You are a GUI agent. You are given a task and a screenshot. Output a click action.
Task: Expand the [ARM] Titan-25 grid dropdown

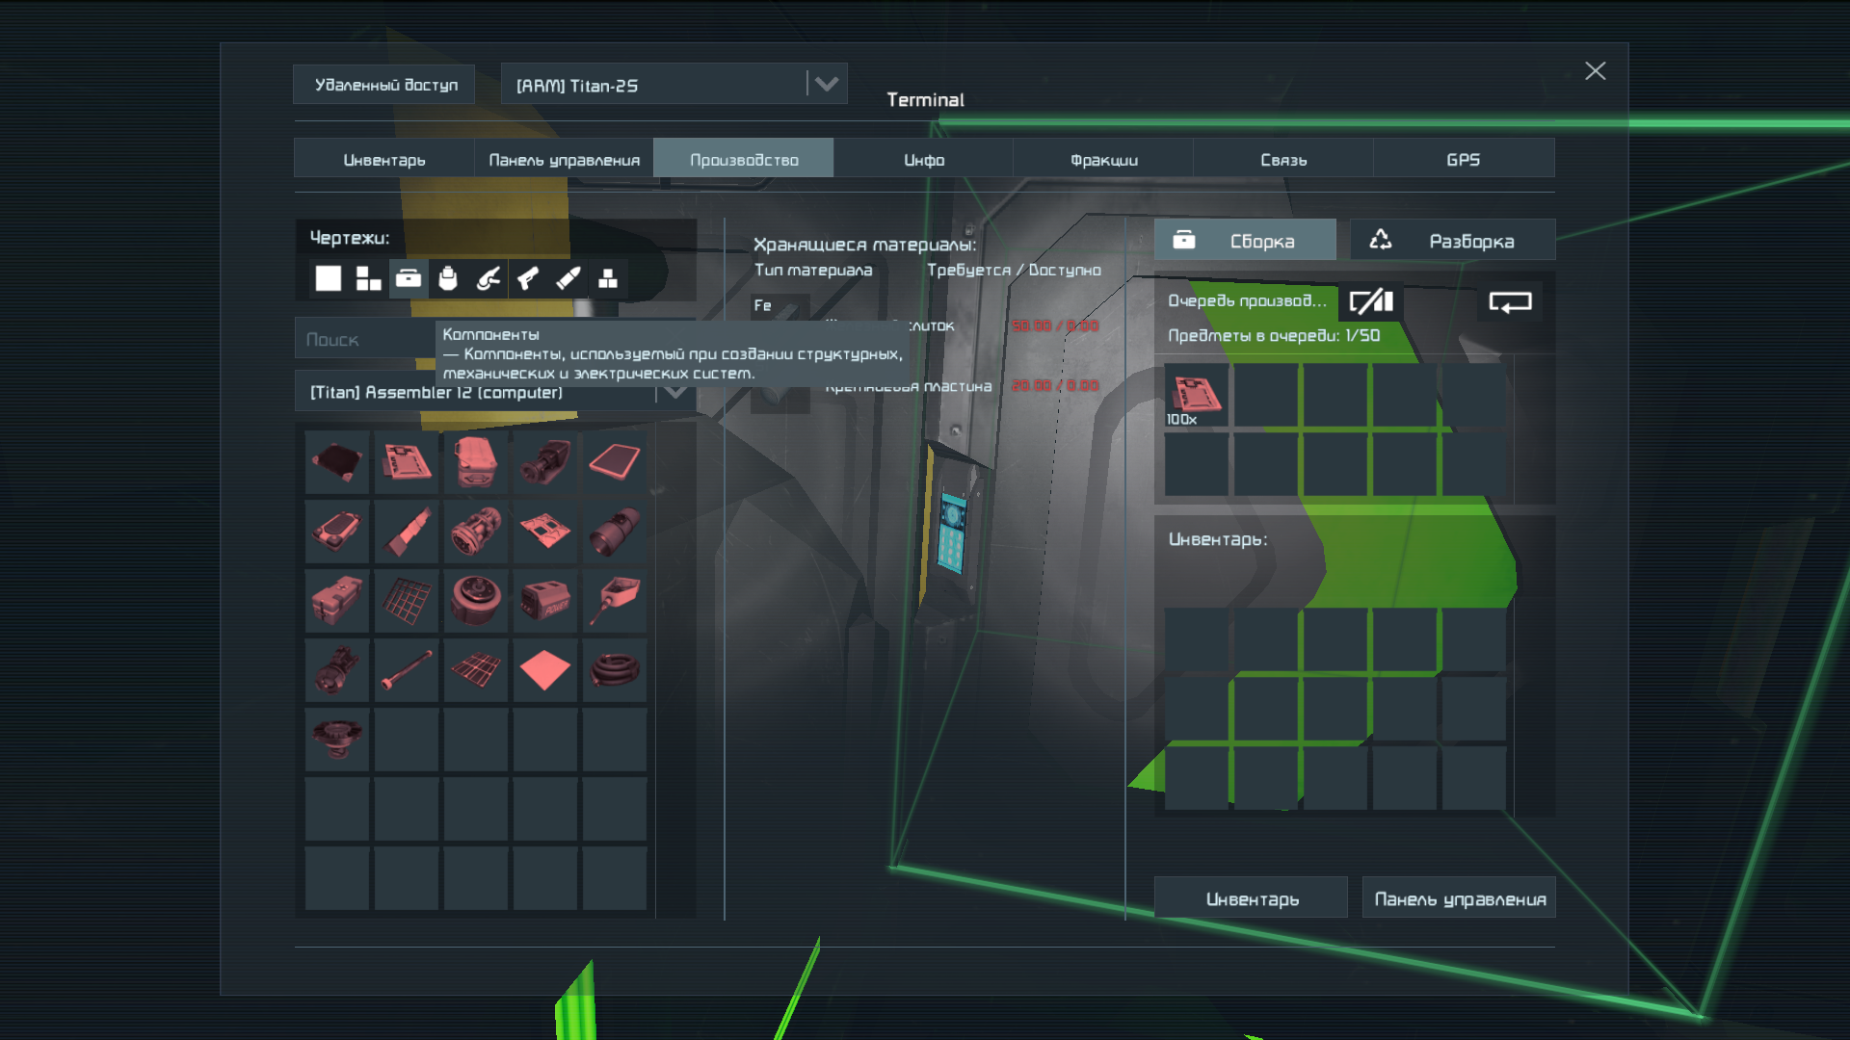[826, 85]
